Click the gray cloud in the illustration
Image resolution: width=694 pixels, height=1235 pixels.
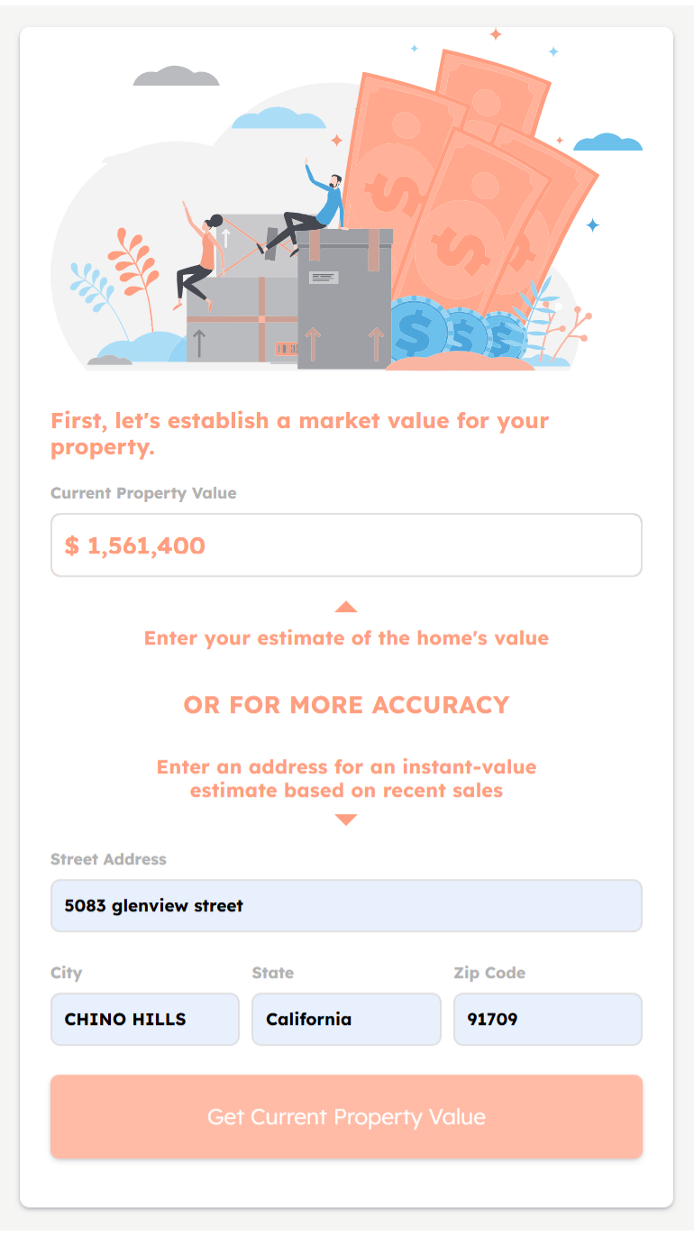point(177,77)
